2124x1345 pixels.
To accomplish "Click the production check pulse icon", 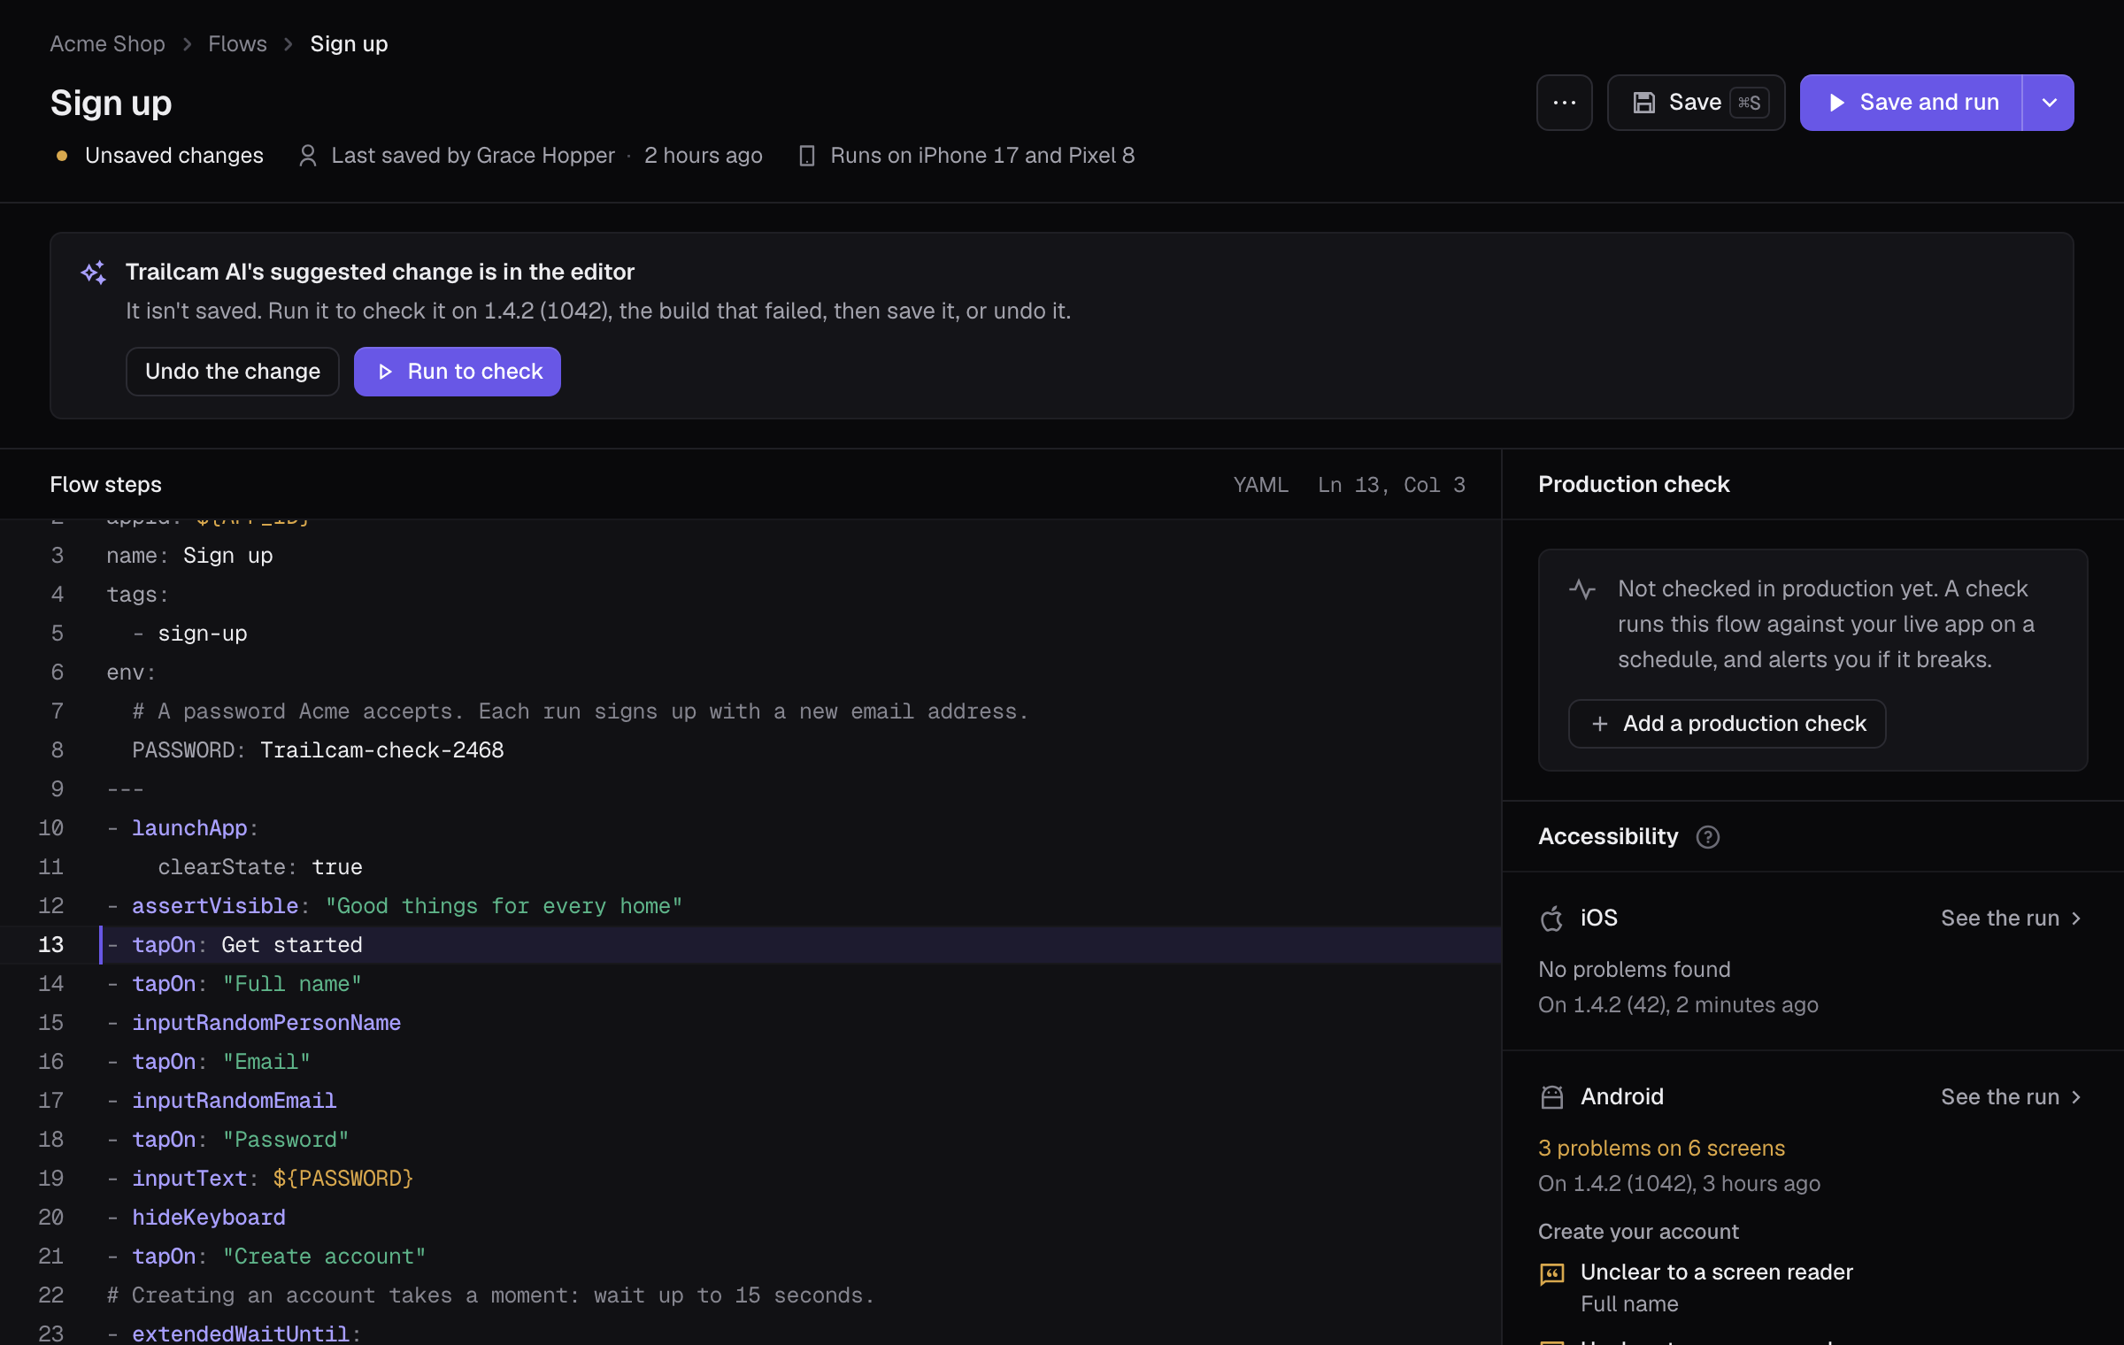I will pos(1581,589).
